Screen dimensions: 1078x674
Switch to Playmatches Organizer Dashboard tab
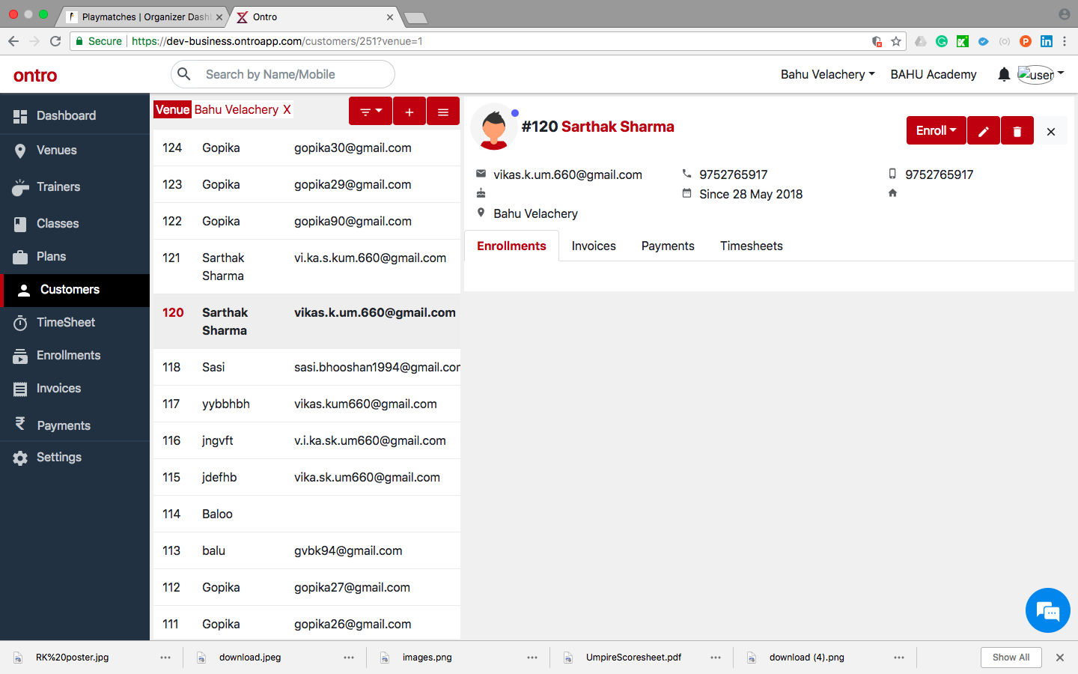pyautogui.click(x=142, y=16)
